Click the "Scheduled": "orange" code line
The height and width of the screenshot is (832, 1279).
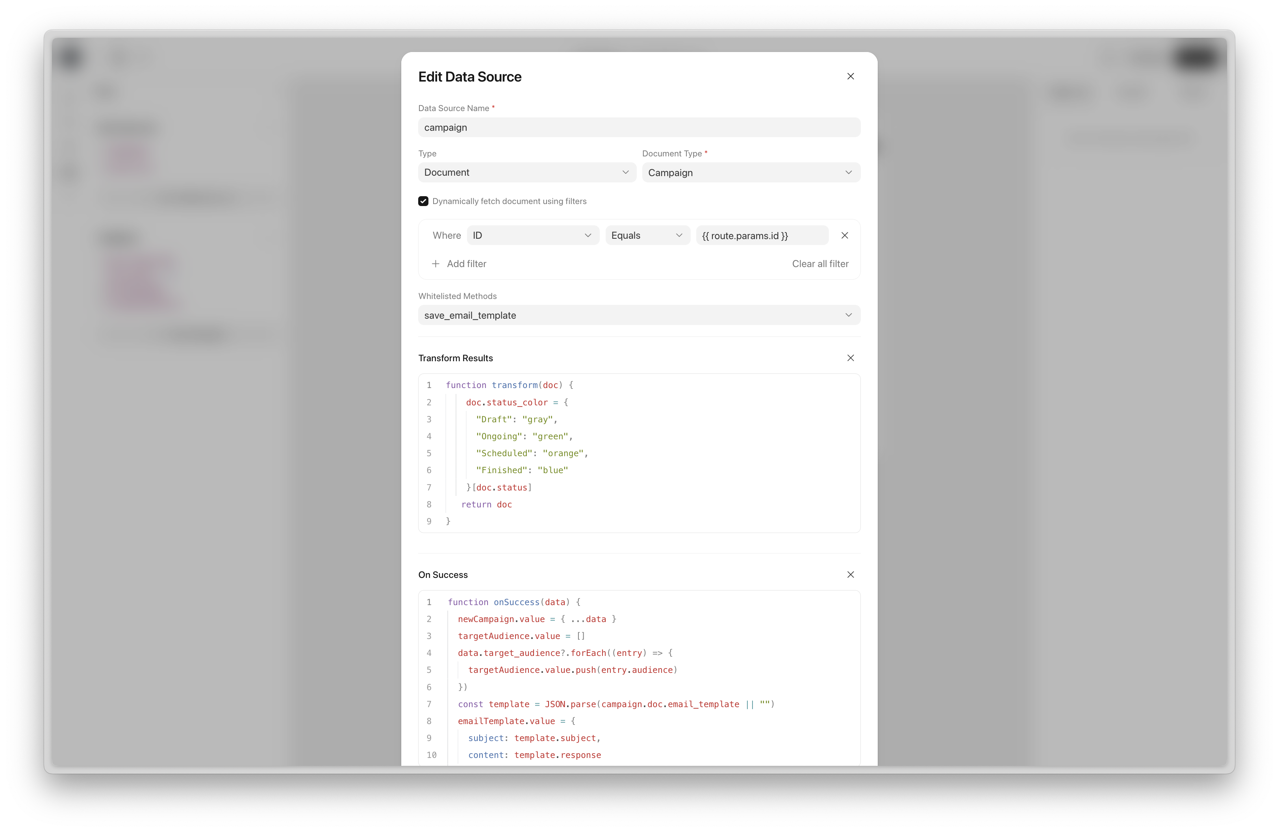pos(532,454)
